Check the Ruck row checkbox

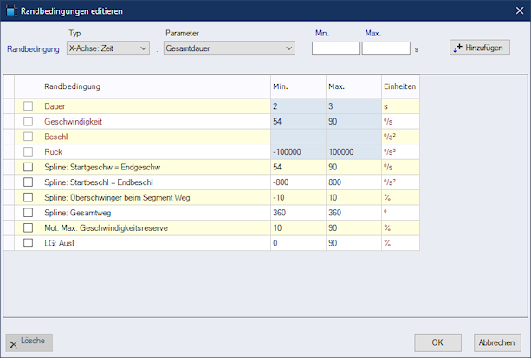[29, 151]
